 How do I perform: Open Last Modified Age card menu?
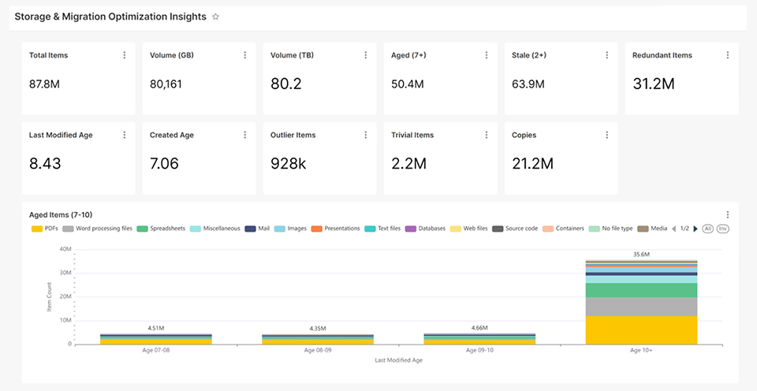click(x=124, y=135)
